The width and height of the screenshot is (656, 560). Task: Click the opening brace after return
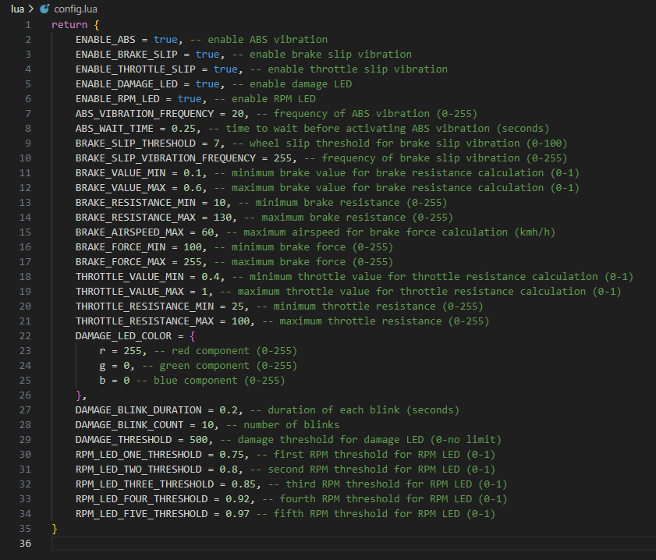pyautogui.click(x=97, y=25)
